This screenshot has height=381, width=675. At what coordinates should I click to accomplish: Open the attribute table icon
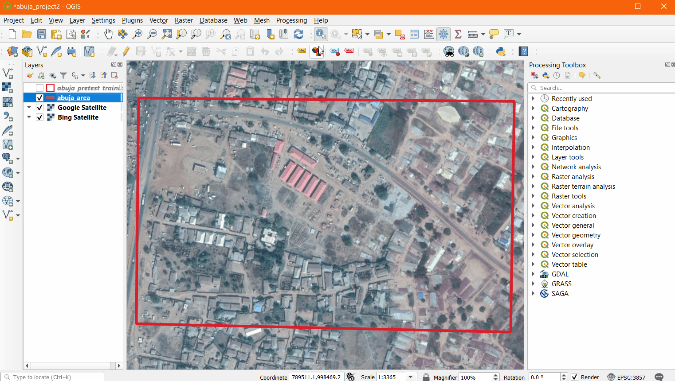pos(414,34)
